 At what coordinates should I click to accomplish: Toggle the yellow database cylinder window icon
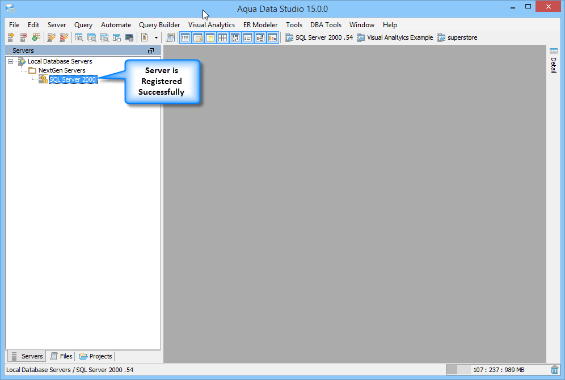pos(210,37)
